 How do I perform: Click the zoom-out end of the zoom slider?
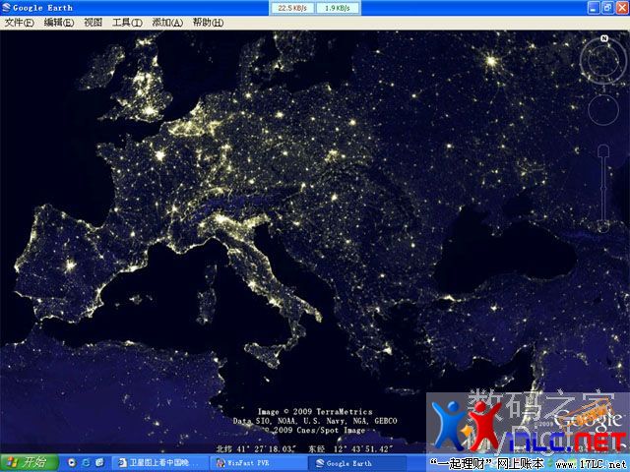602,227
